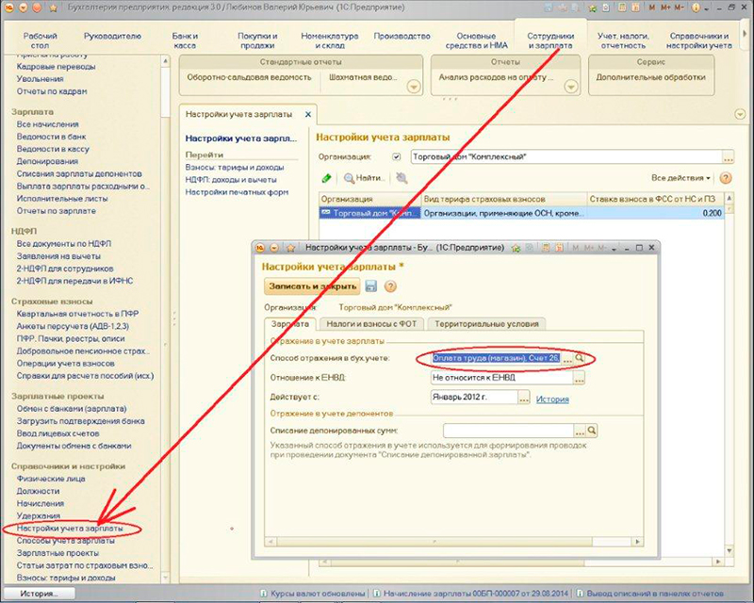754x603 pixels.
Task: Click the Найти magnifier search button
Action: click(362, 177)
